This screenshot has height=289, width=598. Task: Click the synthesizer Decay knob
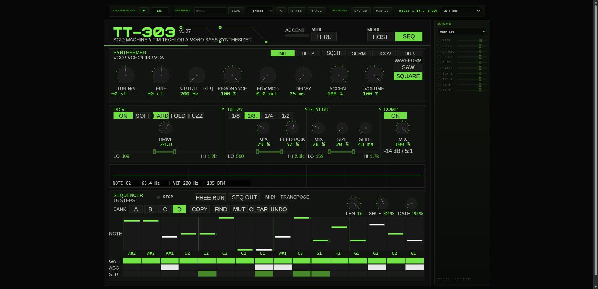pyautogui.click(x=303, y=75)
